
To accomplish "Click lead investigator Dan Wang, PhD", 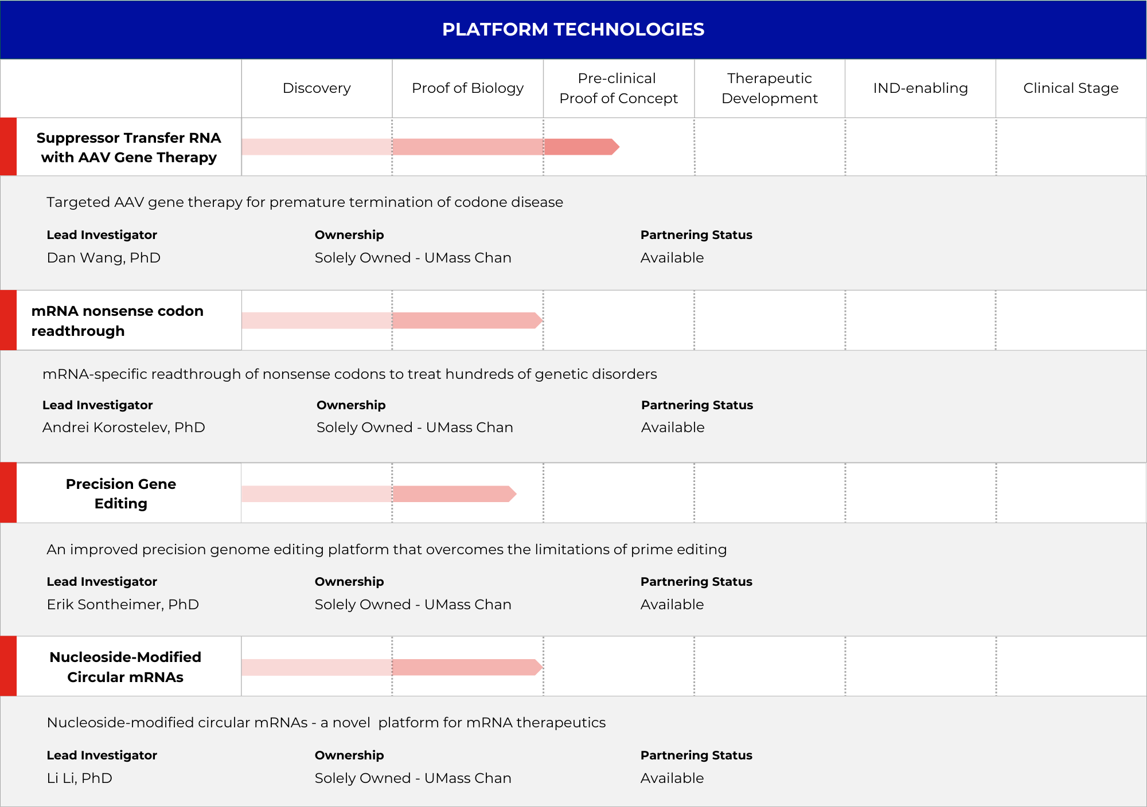I will point(103,258).
